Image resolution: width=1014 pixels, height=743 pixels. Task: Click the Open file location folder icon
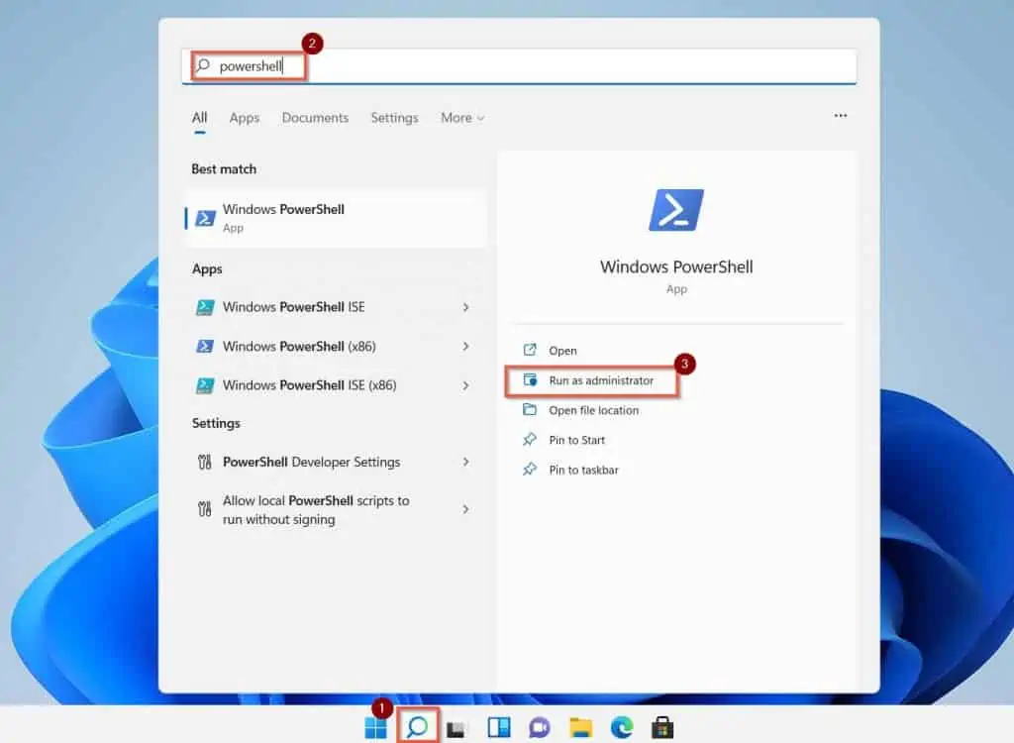(529, 410)
